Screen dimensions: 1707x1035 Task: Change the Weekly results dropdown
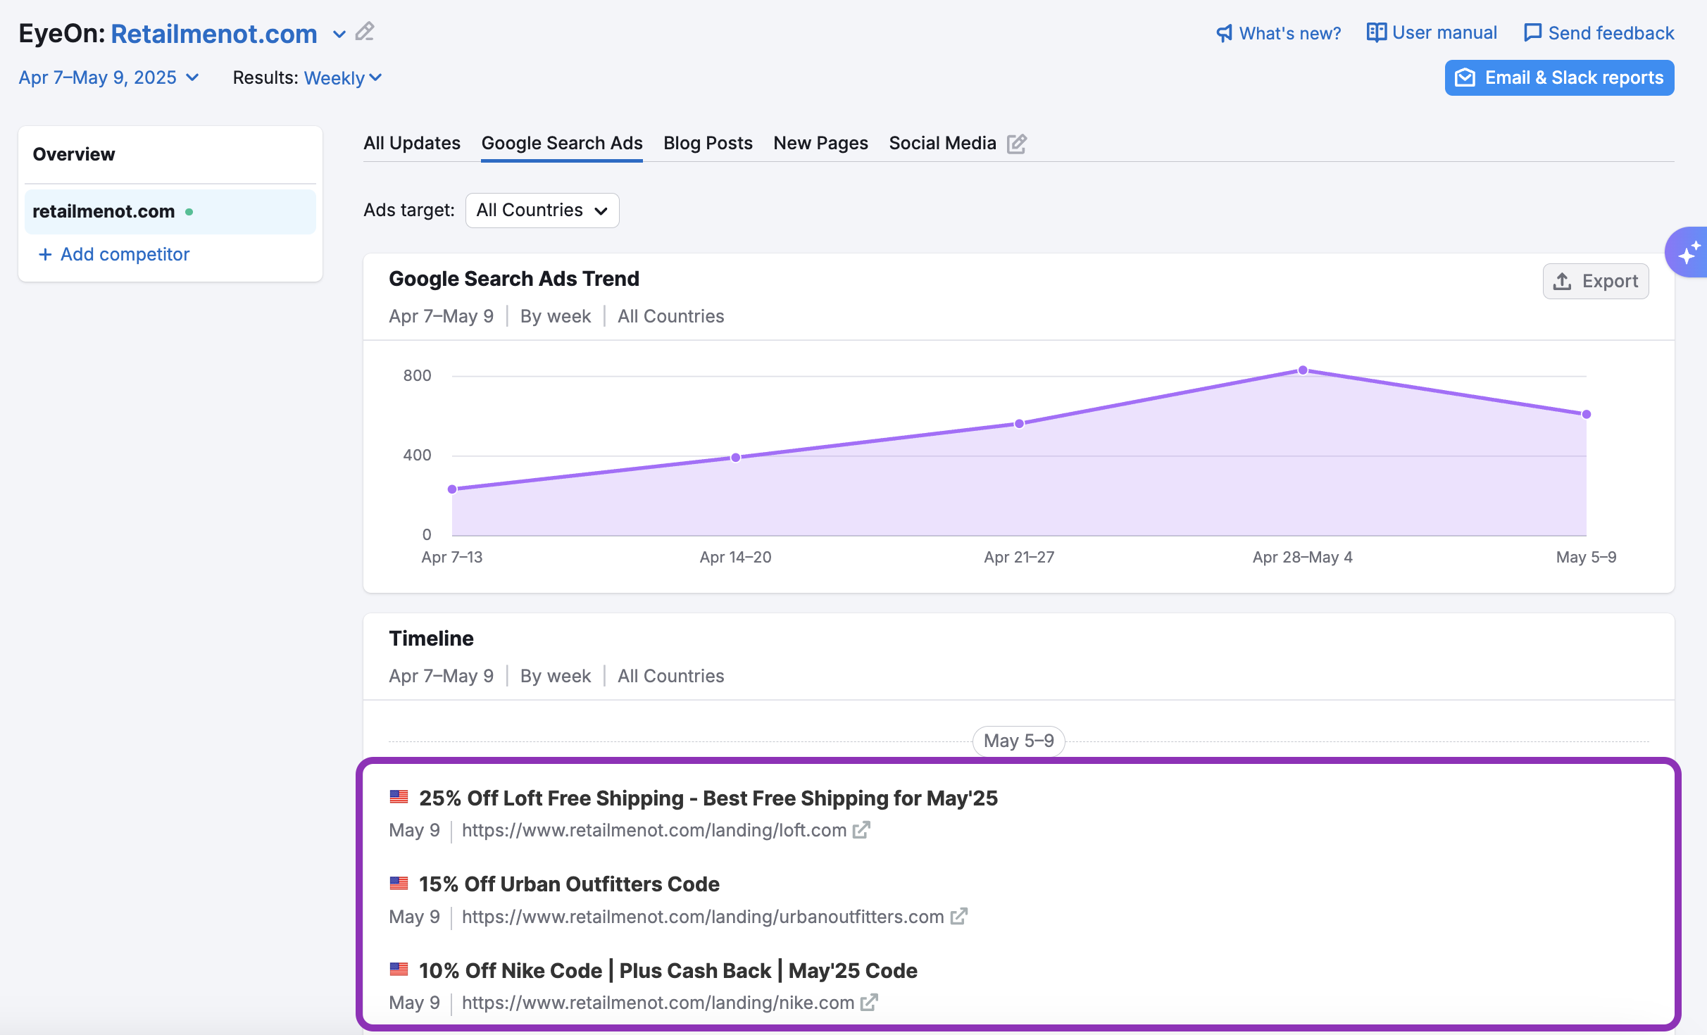pyautogui.click(x=342, y=77)
